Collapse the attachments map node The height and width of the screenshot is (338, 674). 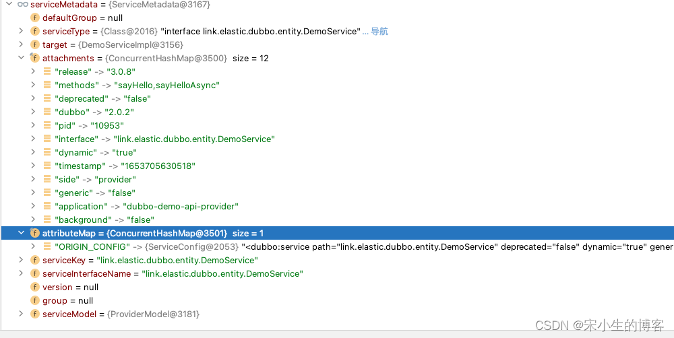(x=21, y=59)
